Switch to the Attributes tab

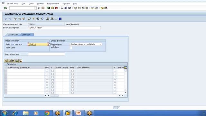point(13,34)
